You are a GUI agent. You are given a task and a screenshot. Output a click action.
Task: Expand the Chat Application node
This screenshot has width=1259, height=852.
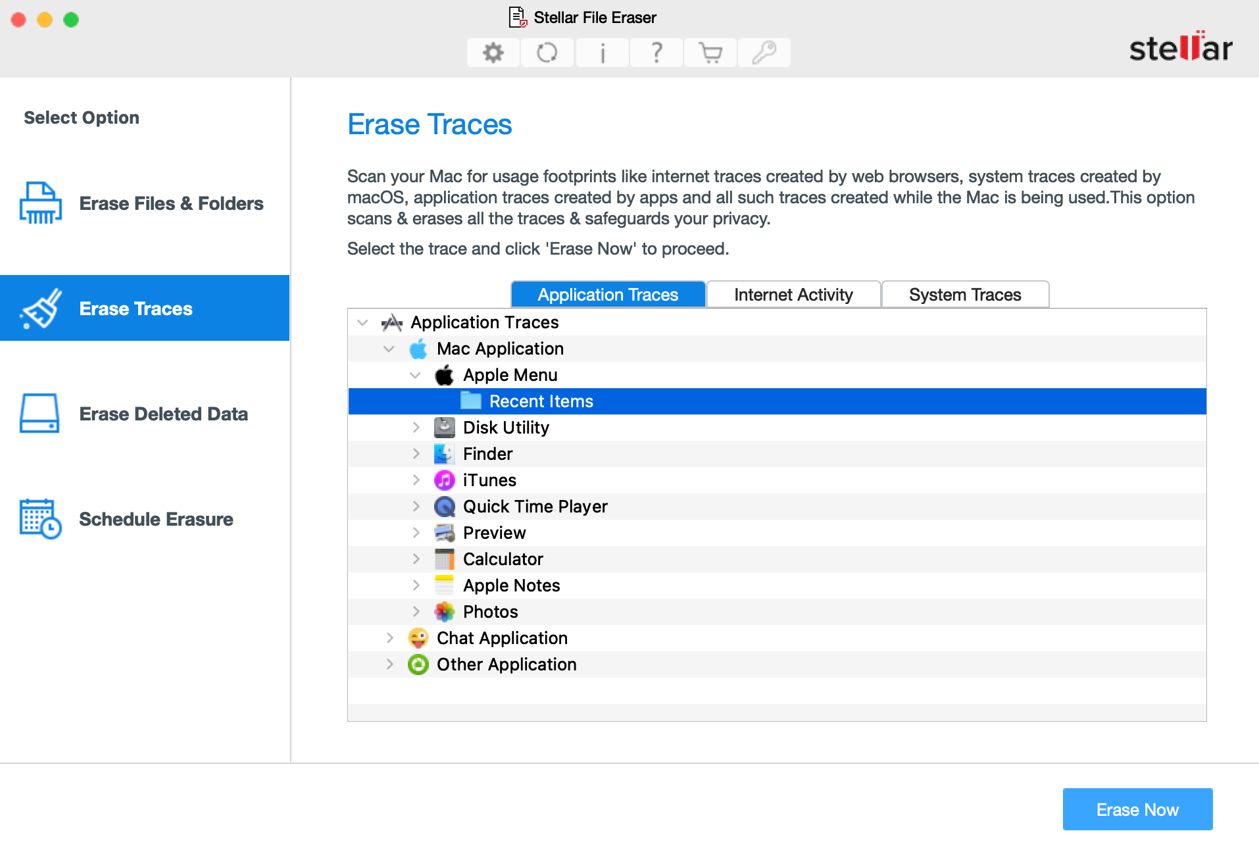coord(389,638)
